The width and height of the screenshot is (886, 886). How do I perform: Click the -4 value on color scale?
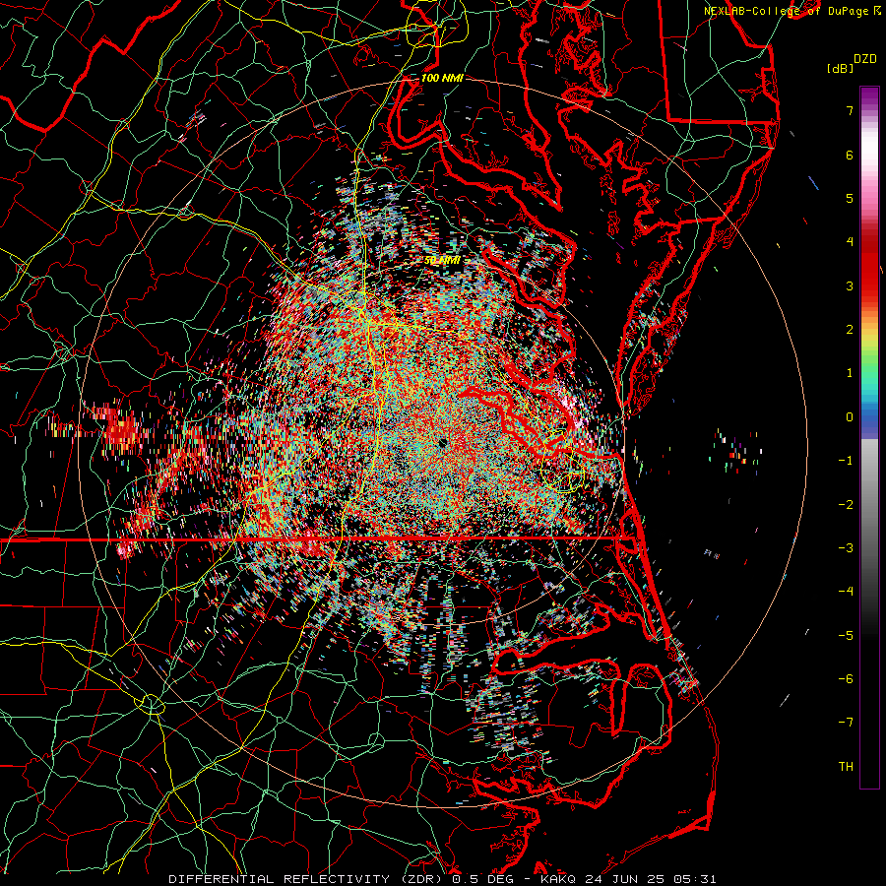point(846,592)
